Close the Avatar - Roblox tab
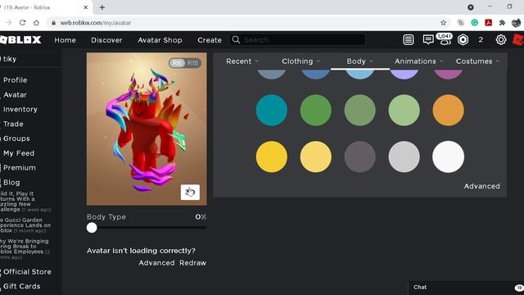This screenshot has width=524, height=295. tap(86, 7)
